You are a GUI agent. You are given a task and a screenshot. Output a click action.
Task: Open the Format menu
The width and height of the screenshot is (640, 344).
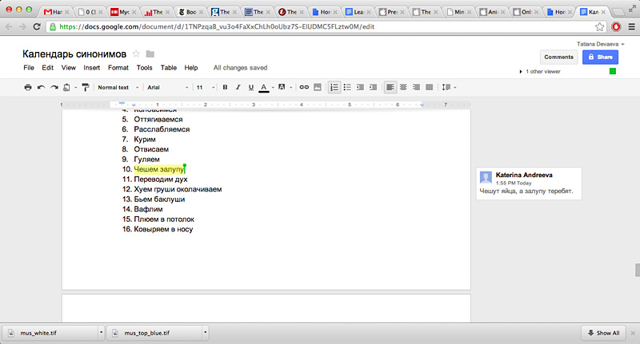(x=118, y=68)
